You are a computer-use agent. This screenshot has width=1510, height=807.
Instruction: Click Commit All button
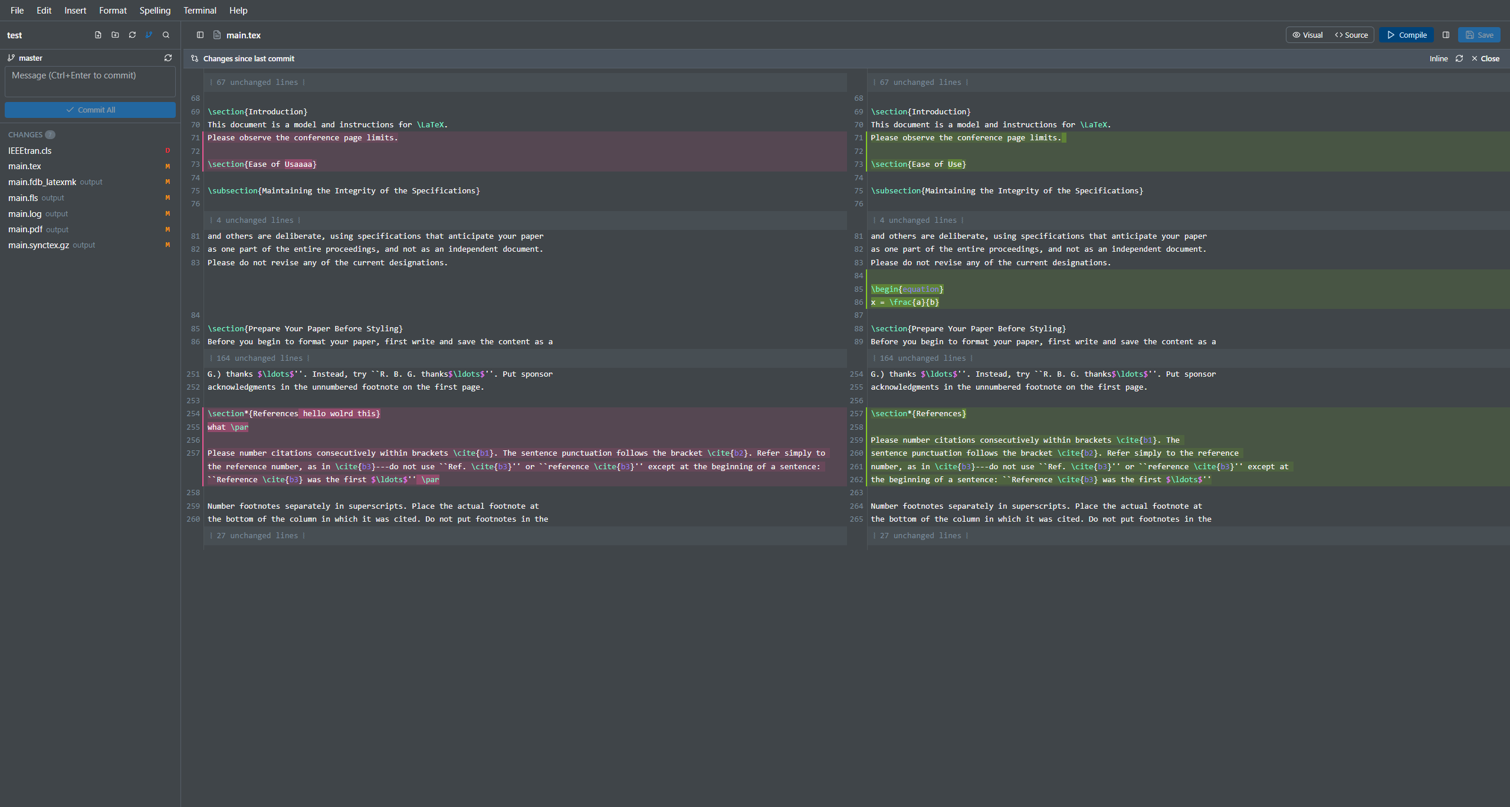click(90, 110)
